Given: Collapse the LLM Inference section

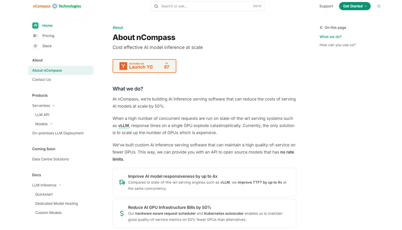Looking at the screenshot, I should tap(60, 185).
